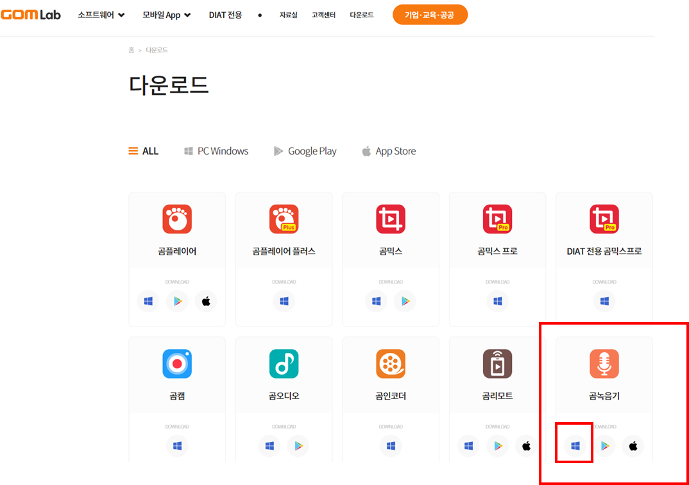Open 곰녹음기 on the App Store
Image resolution: width=689 pixels, height=485 pixels.
coord(633,446)
